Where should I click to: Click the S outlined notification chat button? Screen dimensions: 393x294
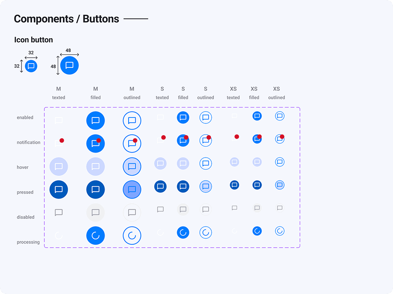coord(205,140)
